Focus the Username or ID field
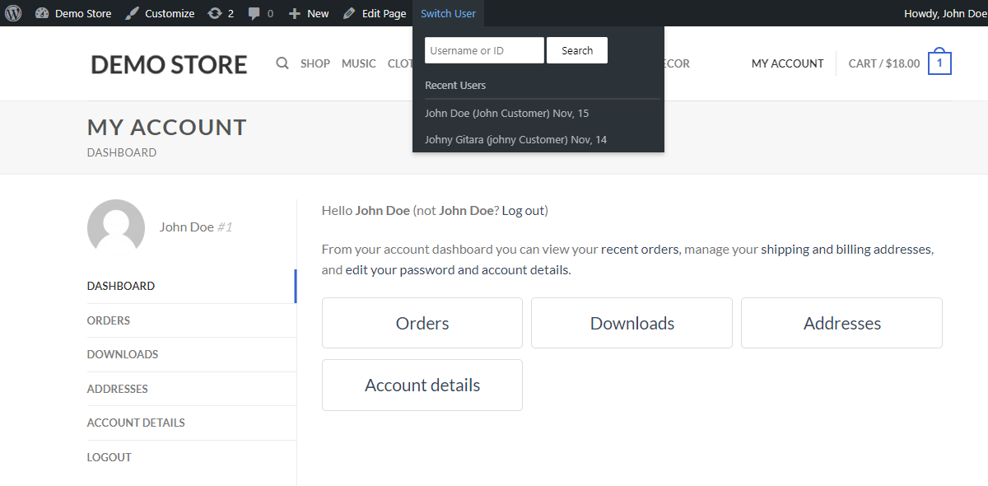The width and height of the screenshot is (988, 486). click(x=484, y=50)
